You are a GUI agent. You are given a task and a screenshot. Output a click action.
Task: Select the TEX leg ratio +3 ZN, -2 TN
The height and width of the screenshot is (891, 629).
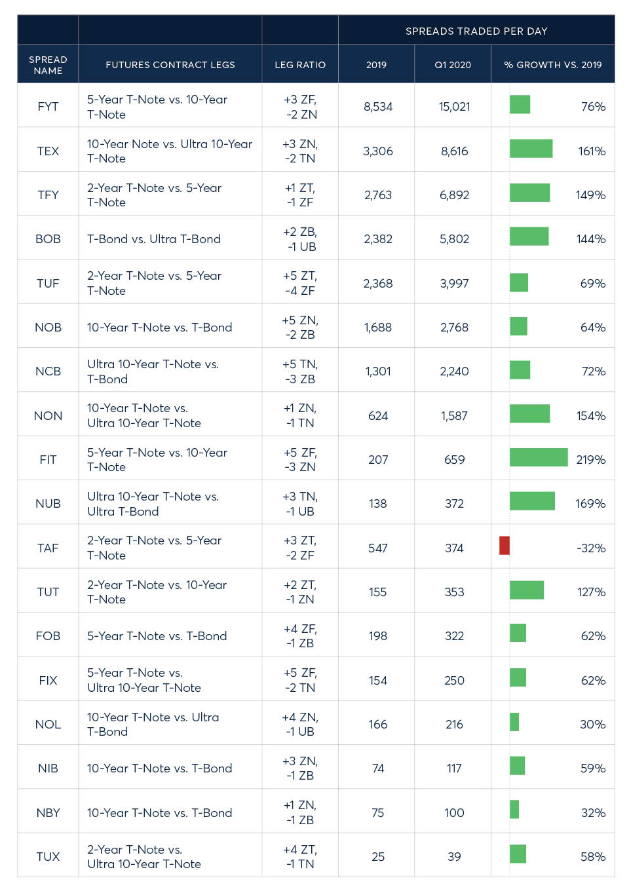pyautogui.click(x=300, y=151)
